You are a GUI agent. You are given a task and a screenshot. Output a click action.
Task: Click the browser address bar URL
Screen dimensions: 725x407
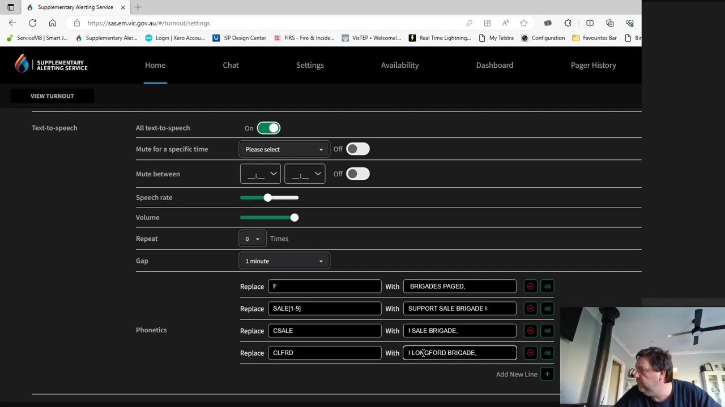[148, 23]
